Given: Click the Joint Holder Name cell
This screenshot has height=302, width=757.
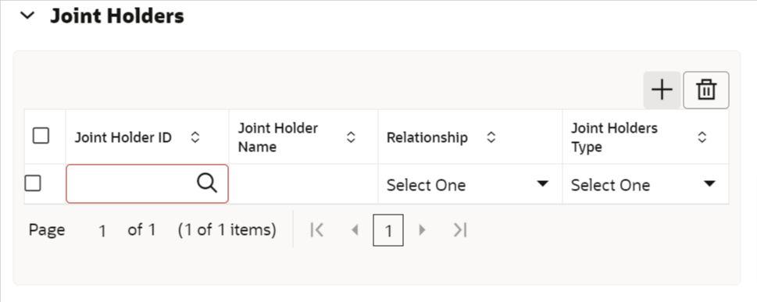Looking at the screenshot, I should (304, 184).
